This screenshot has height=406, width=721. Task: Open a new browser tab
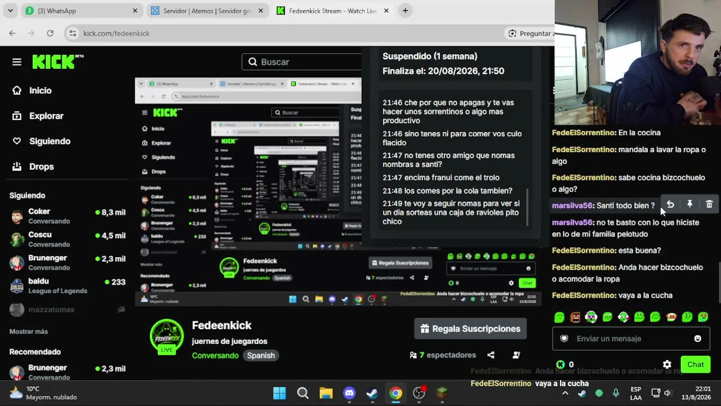click(405, 11)
